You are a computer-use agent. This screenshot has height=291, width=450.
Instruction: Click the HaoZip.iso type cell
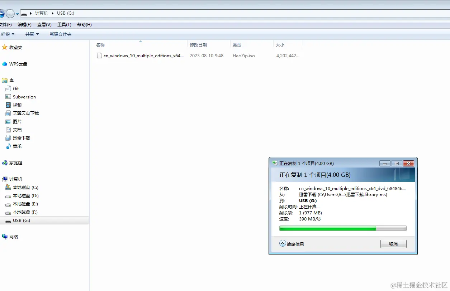244,56
